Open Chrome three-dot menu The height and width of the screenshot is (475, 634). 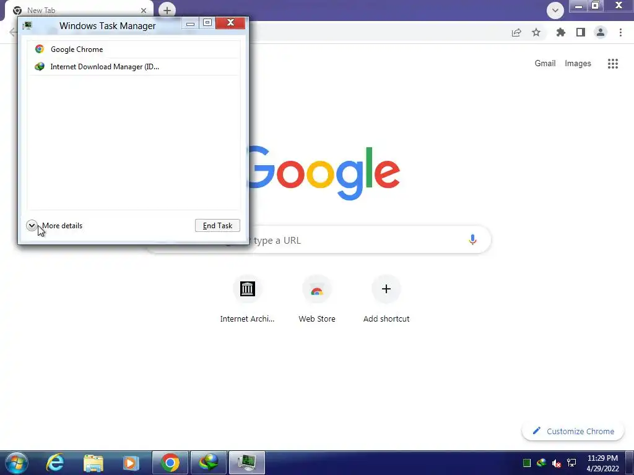[620, 33]
